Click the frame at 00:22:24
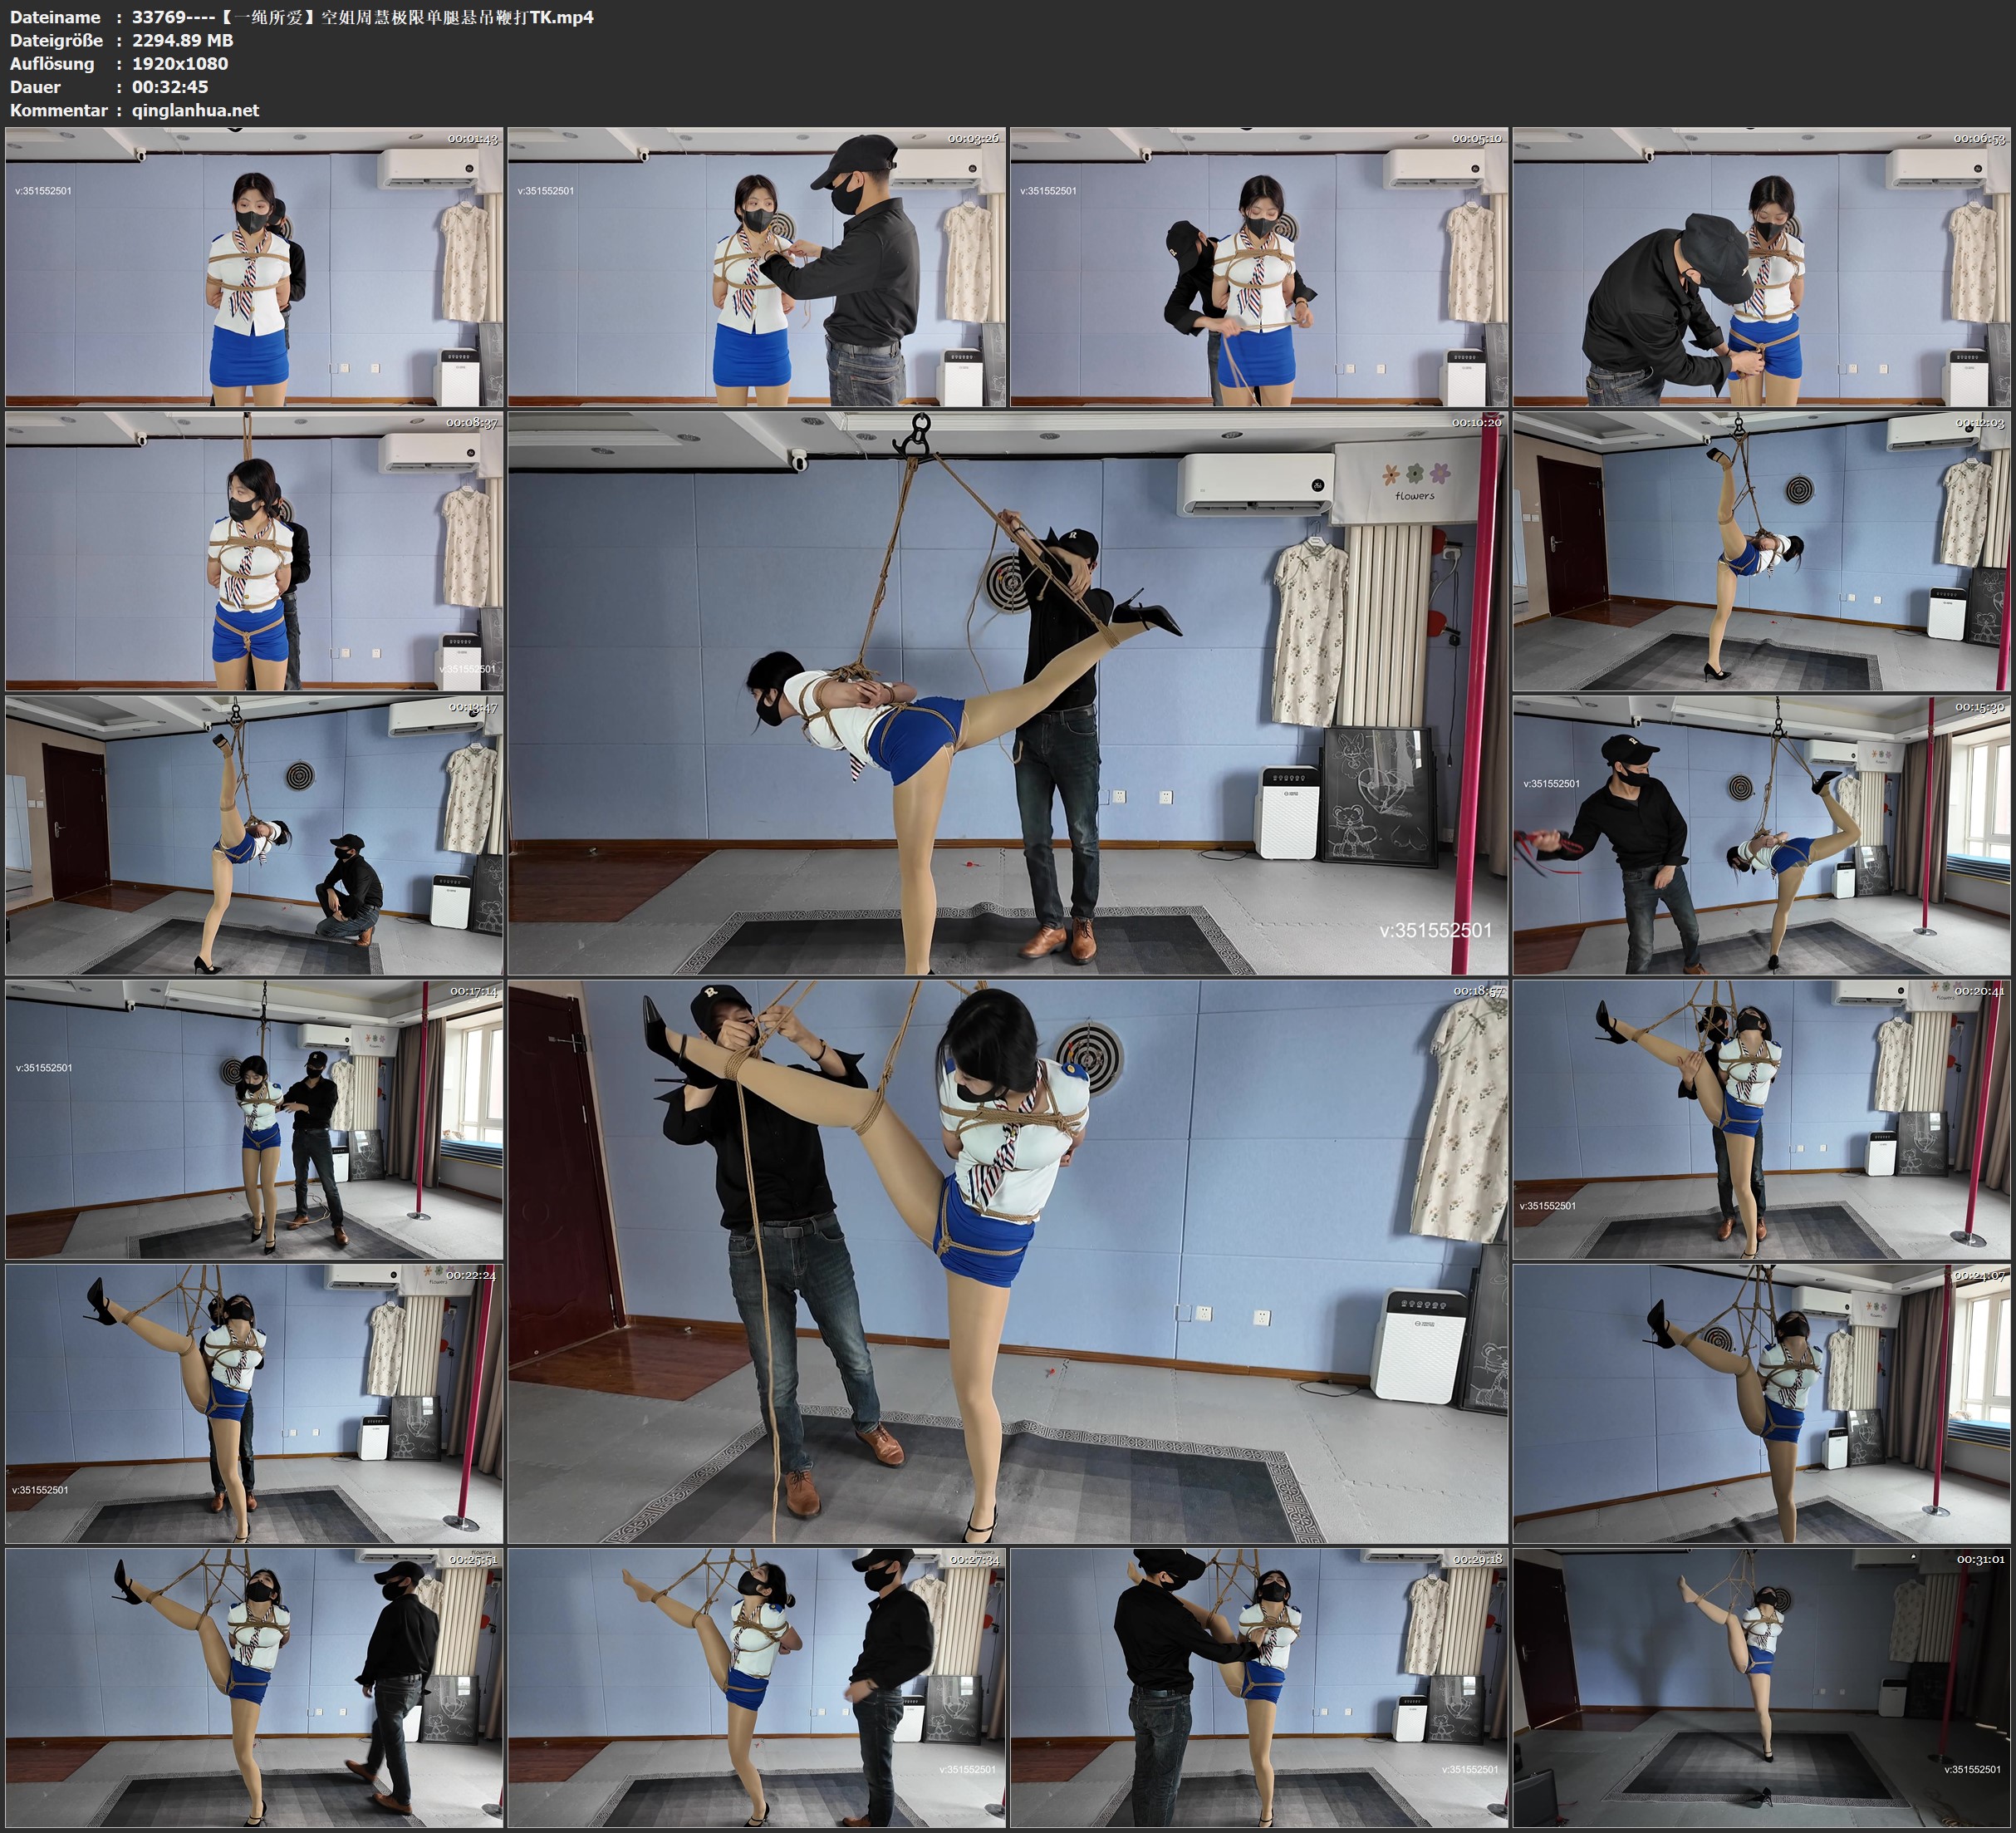Screen dimensions: 2016x1833 [x=254, y=1403]
